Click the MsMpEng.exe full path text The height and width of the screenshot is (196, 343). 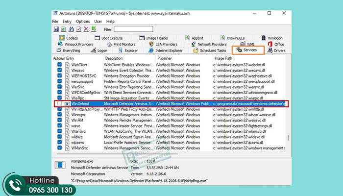pyautogui.click(x=139, y=181)
